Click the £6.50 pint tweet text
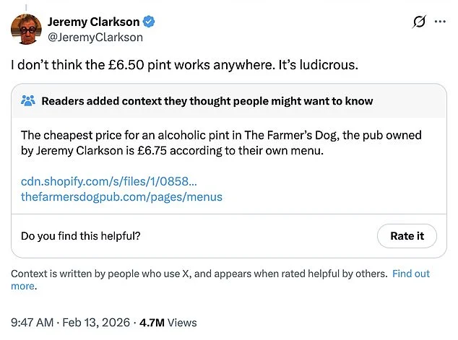Screen dimensions: 458x340 184,65
